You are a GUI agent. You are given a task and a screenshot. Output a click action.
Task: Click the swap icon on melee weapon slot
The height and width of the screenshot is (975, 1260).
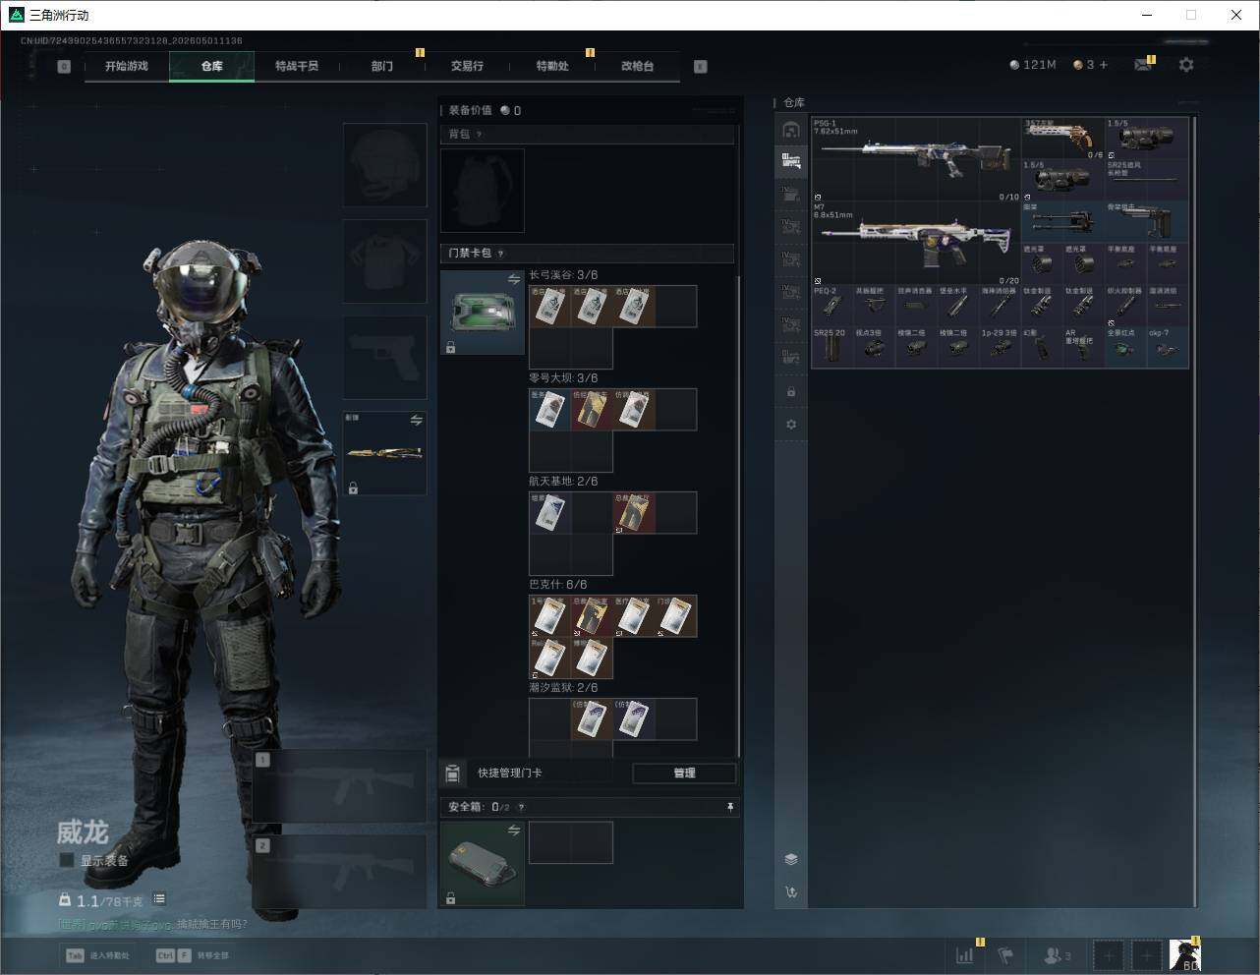tap(417, 421)
